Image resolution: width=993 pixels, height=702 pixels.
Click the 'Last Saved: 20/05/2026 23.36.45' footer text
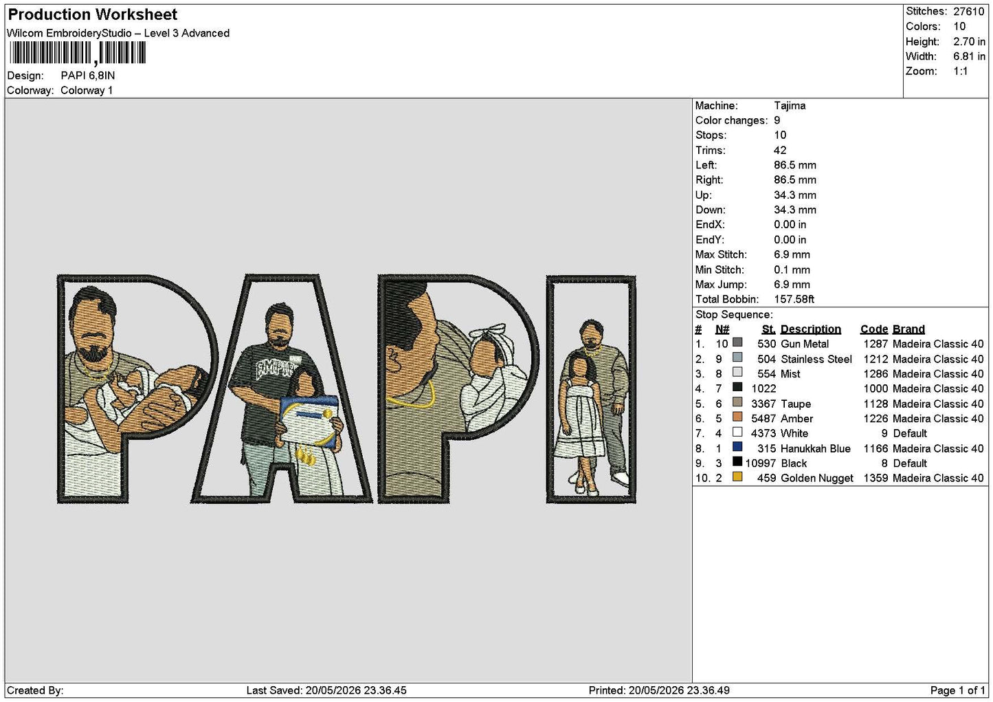coord(326,690)
